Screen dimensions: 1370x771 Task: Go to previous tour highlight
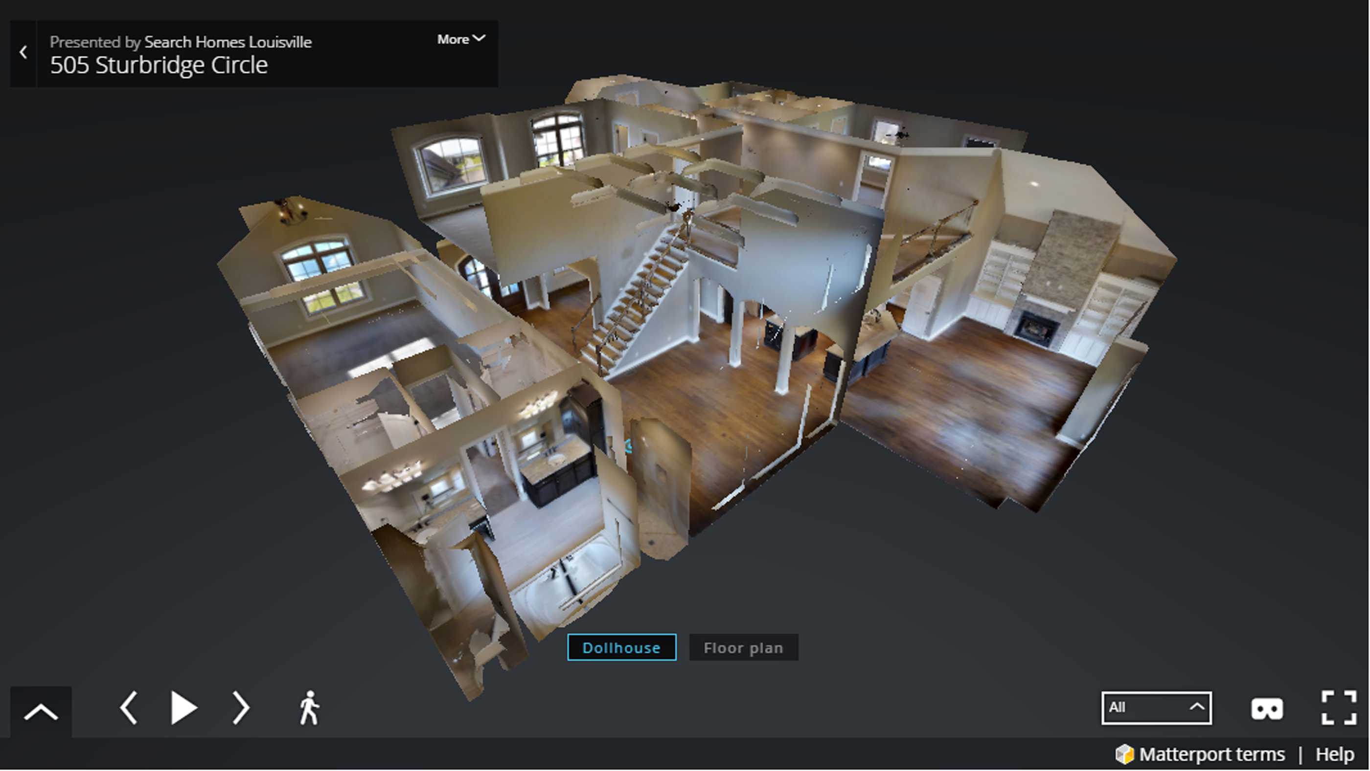coord(129,708)
